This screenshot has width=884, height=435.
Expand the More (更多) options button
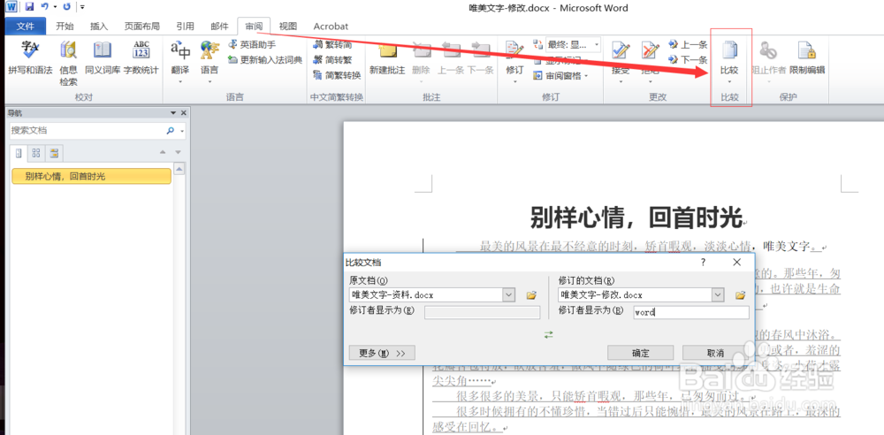pyautogui.click(x=382, y=353)
